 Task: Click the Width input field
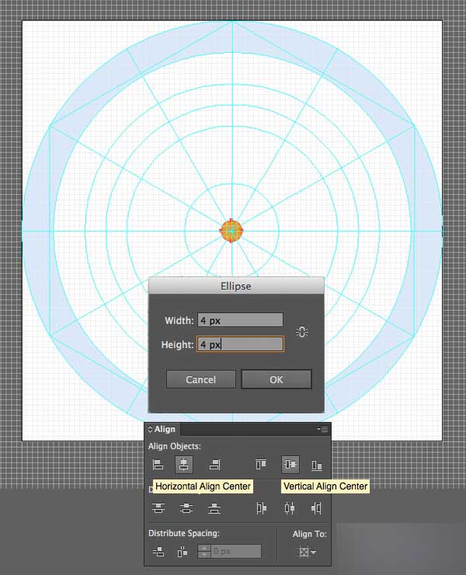pos(240,320)
